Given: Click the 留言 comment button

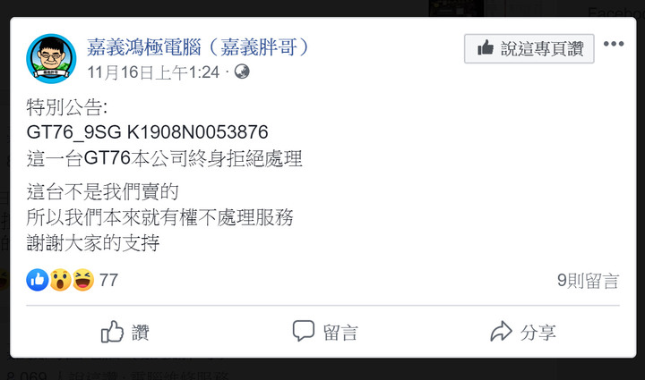Looking at the screenshot, I should click(x=325, y=332).
